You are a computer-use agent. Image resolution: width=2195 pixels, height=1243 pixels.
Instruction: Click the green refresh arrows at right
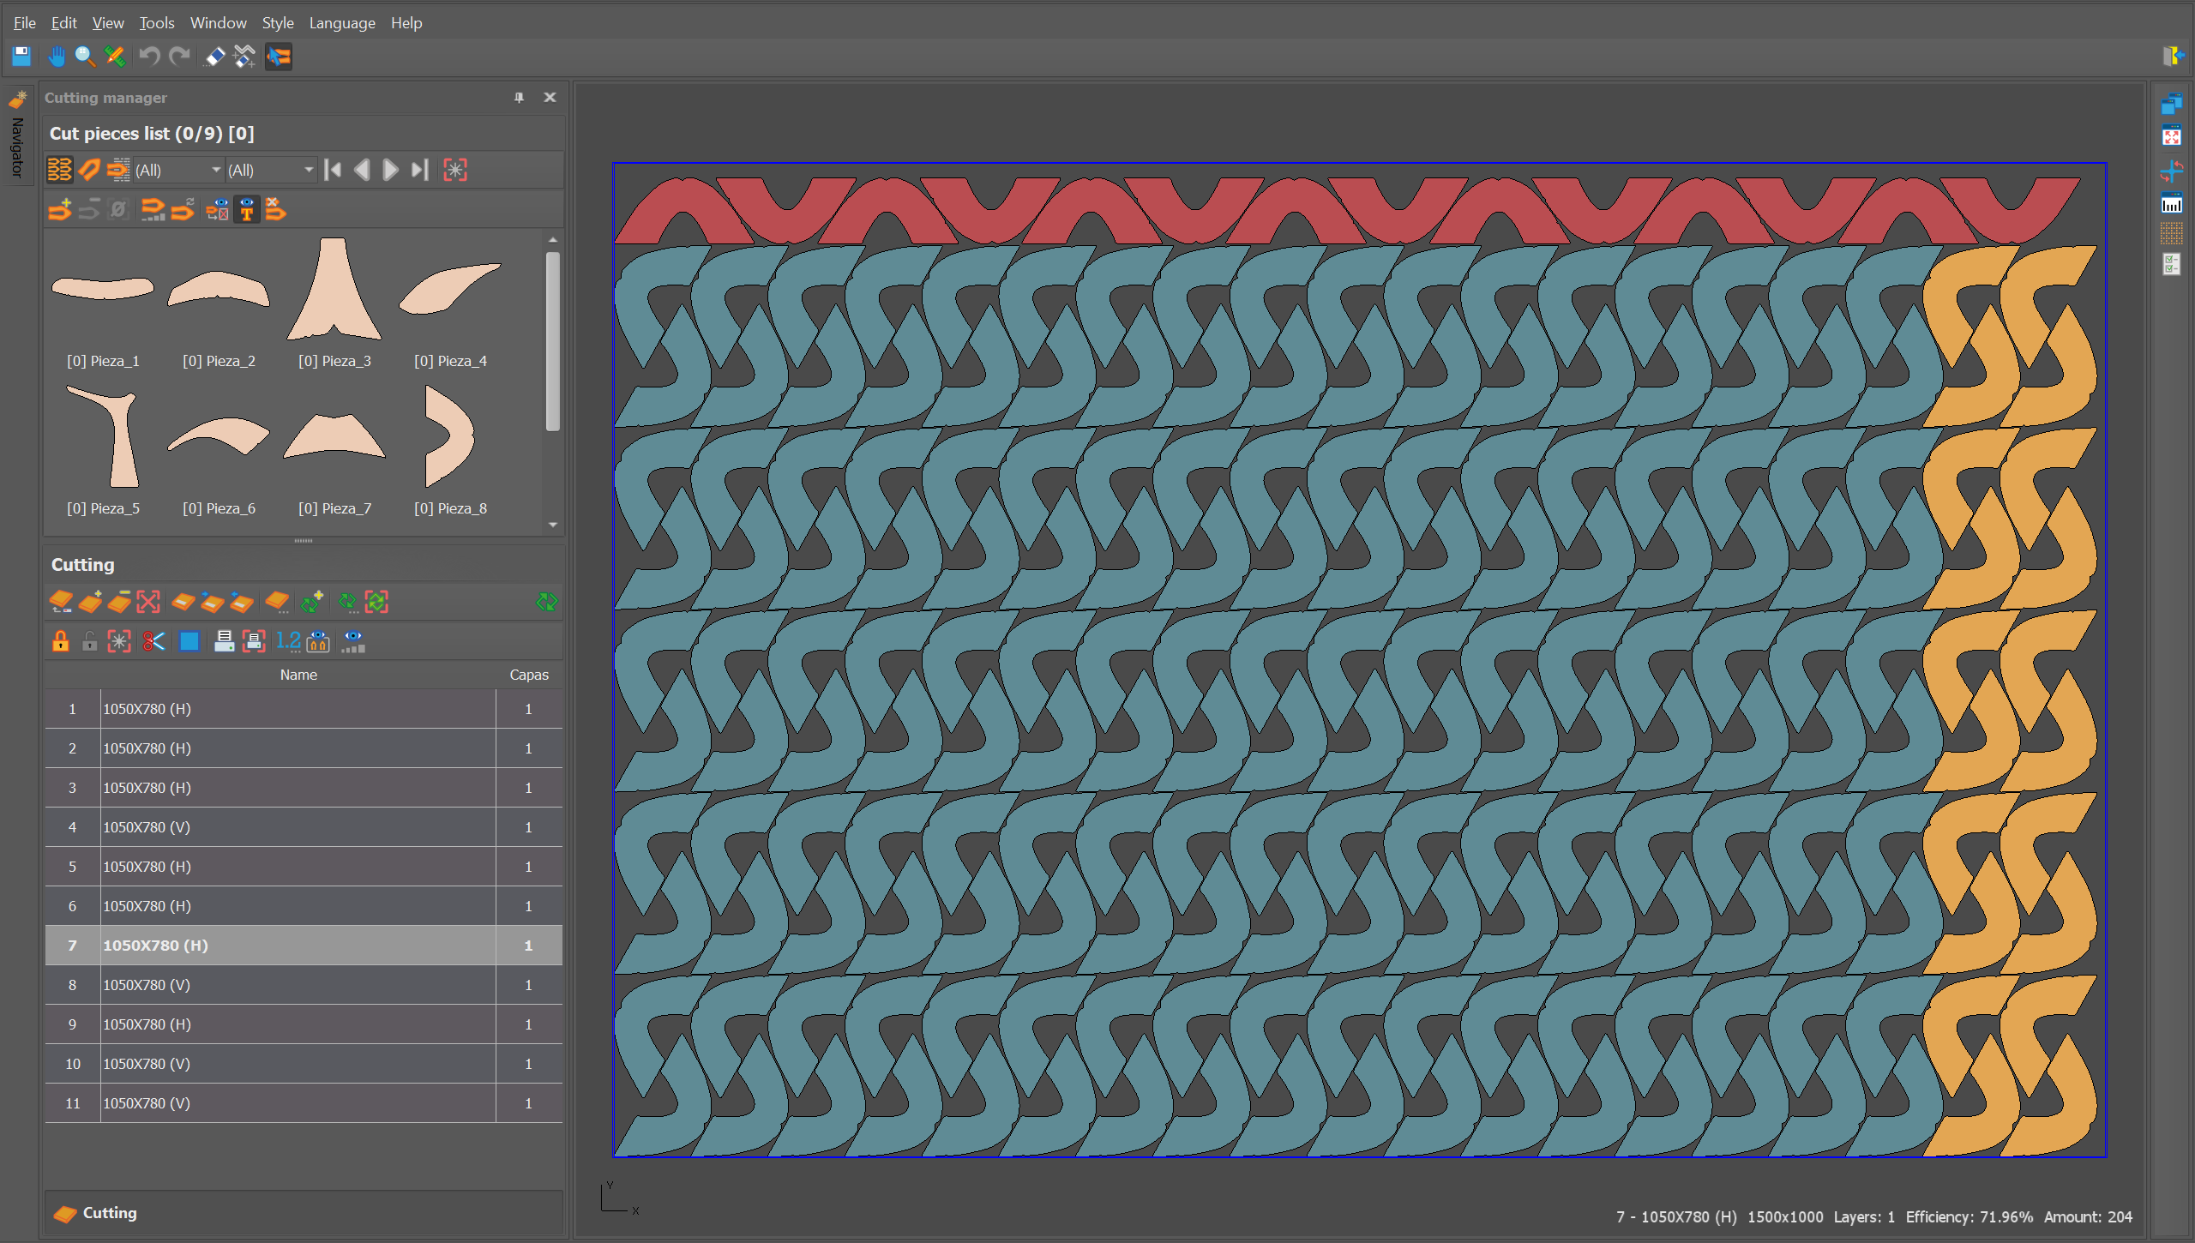click(546, 602)
